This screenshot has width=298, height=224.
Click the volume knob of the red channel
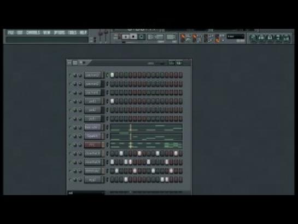80,145
